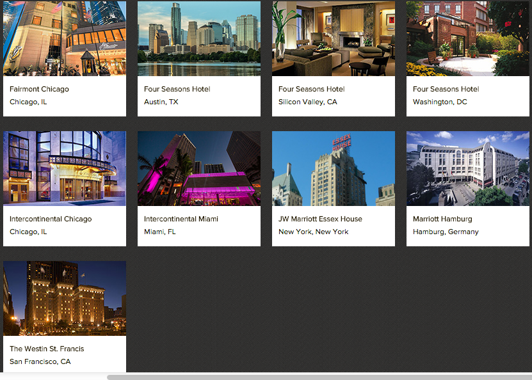Open the Four Seasons Silicon Valley listing
Viewport: 532px width, 380px height.
point(311,89)
